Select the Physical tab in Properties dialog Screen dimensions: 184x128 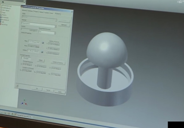[57, 14]
